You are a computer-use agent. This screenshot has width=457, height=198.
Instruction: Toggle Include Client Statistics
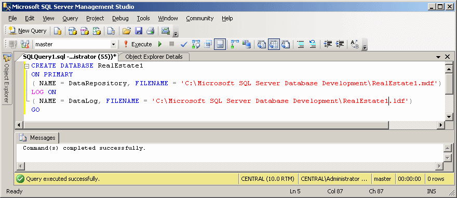247,44
